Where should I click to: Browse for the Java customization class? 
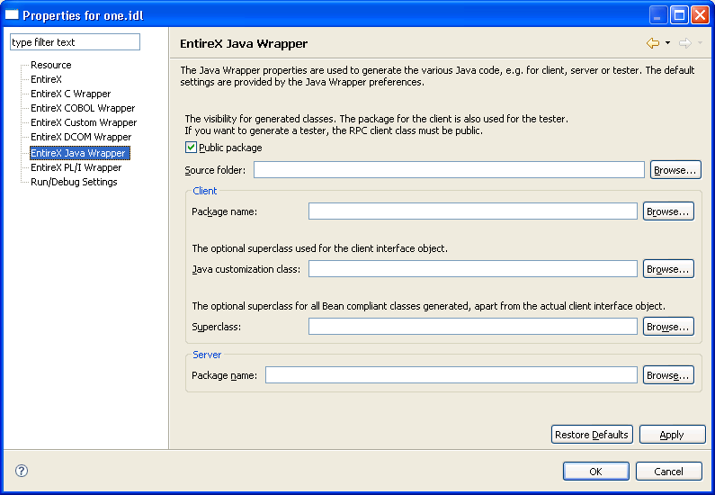coord(668,269)
